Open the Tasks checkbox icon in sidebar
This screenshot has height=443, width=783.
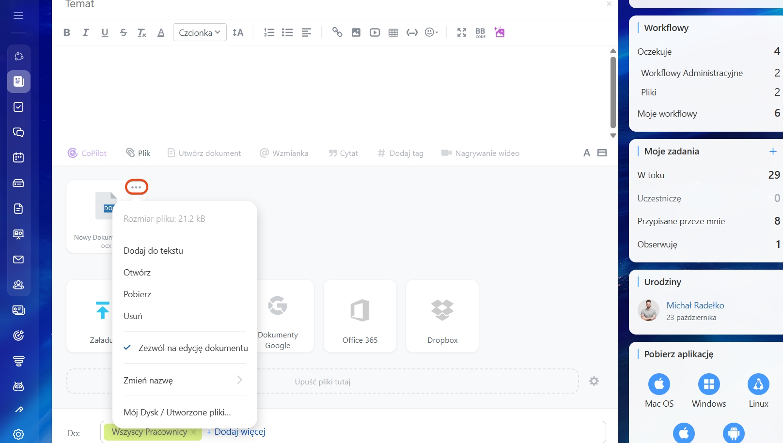18,107
